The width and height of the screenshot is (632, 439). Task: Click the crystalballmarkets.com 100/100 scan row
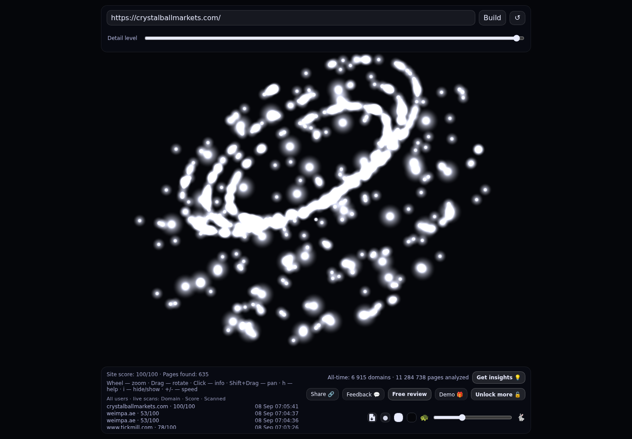[x=202, y=407]
